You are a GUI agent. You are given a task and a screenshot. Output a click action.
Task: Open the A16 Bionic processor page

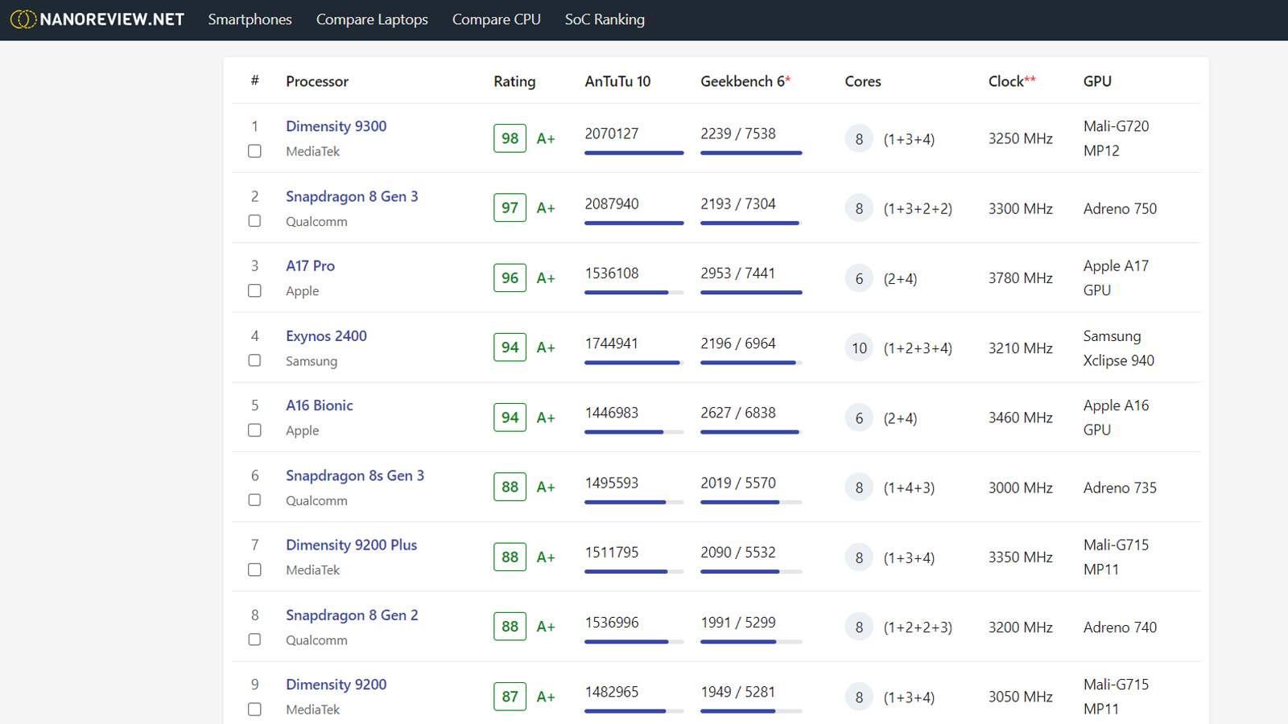pos(319,405)
